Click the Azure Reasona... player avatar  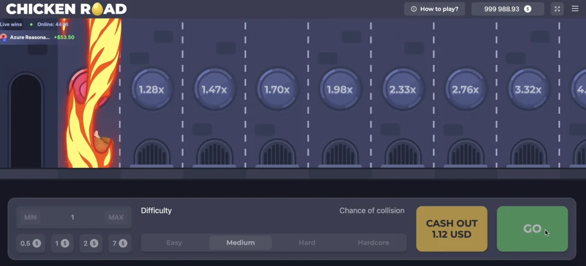coord(4,37)
